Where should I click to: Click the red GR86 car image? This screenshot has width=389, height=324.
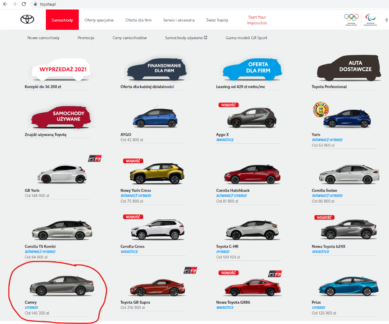tap(253, 287)
